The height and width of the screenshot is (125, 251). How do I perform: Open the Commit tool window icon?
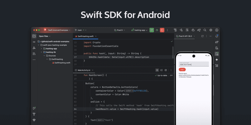tap(34, 42)
